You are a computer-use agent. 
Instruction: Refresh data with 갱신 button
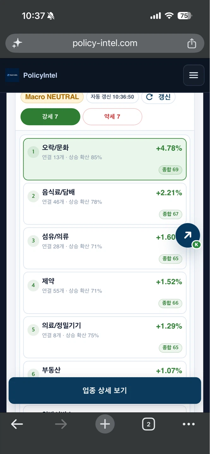coord(158,97)
